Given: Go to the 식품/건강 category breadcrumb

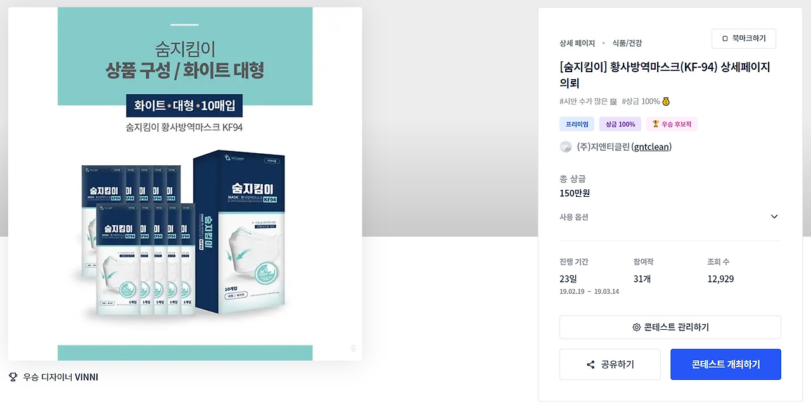Looking at the screenshot, I should [x=627, y=43].
